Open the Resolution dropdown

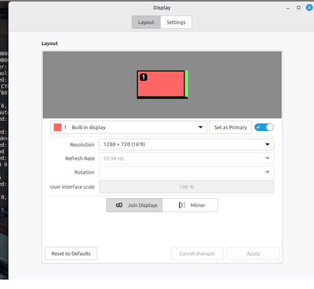click(187, 144)
